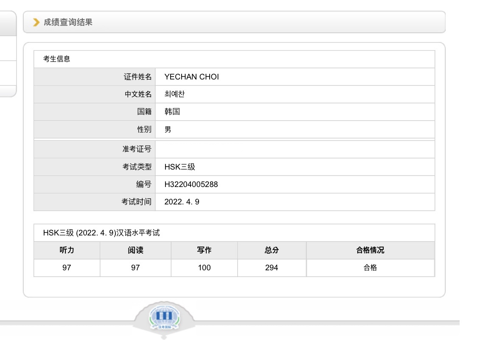The image size is (477, 340).
Task: Click the 准考证号 label
Action: click(137, 149)
